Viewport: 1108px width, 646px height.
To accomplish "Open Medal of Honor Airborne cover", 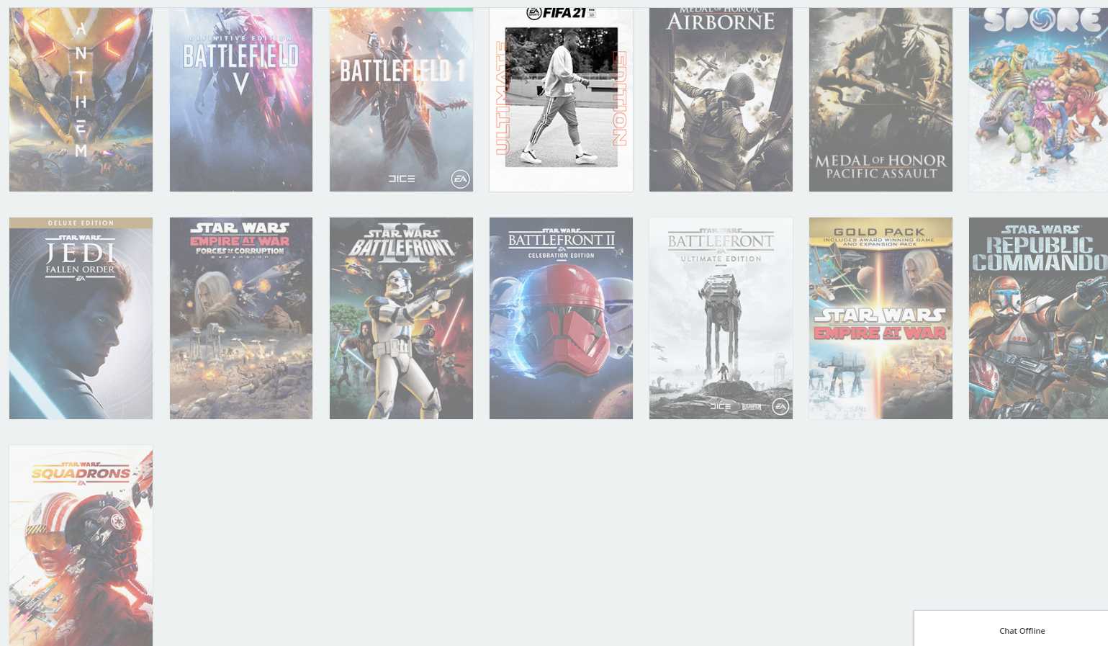I will [x=721, y=99].
